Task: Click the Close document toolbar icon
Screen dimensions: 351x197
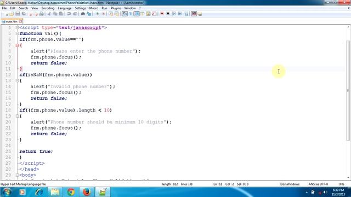Action: [30, 14]
